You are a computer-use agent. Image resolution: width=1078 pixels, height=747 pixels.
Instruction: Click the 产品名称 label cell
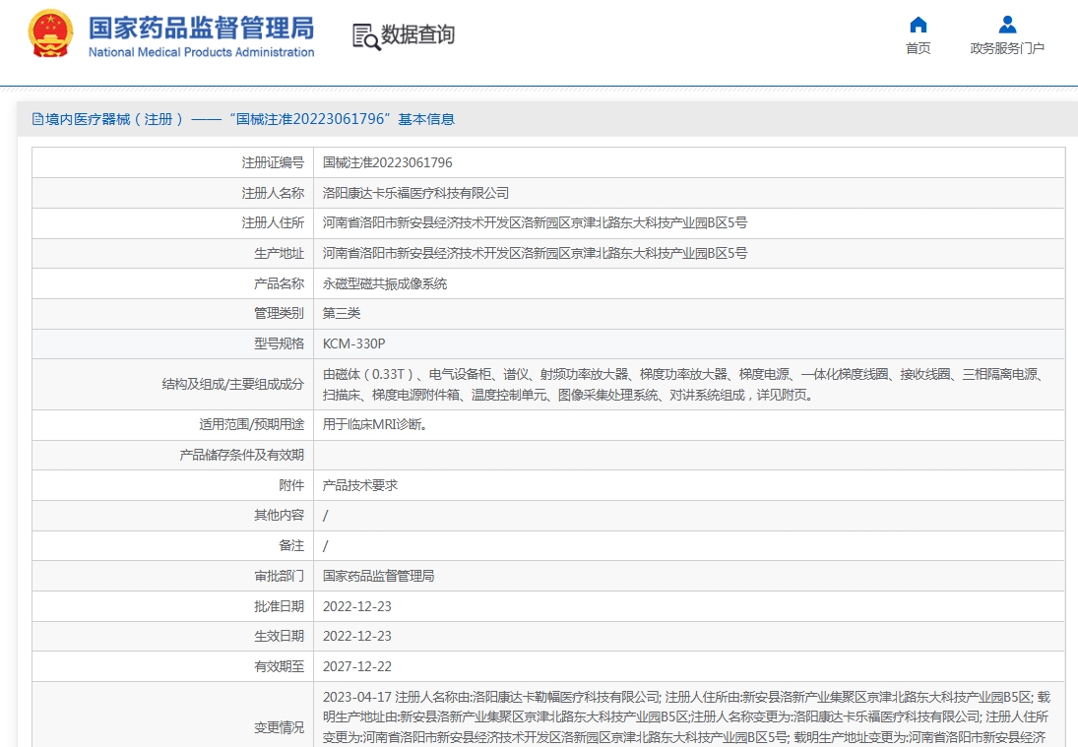click(172, 283)
